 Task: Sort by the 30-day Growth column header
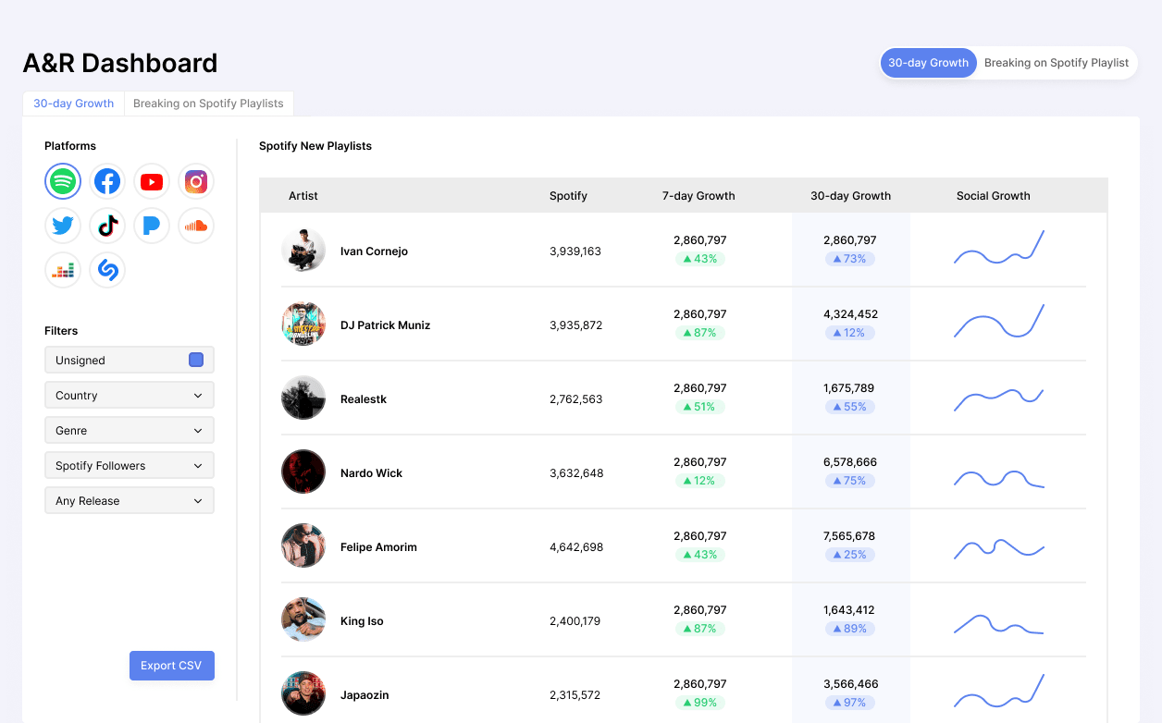click(x=850, y=196)
